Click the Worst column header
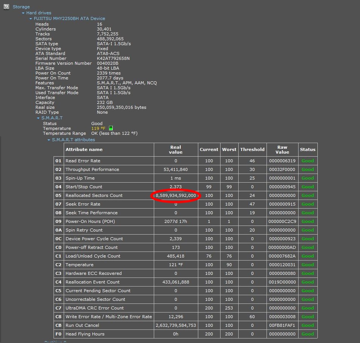The width and height of the screenshot is (360, 343). (229, 149)
